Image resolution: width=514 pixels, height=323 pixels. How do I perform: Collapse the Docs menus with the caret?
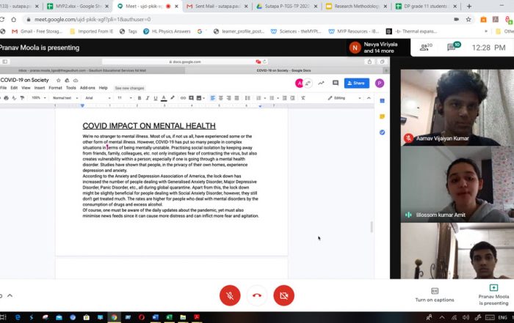pyautogui.click(x=369, y=97)
